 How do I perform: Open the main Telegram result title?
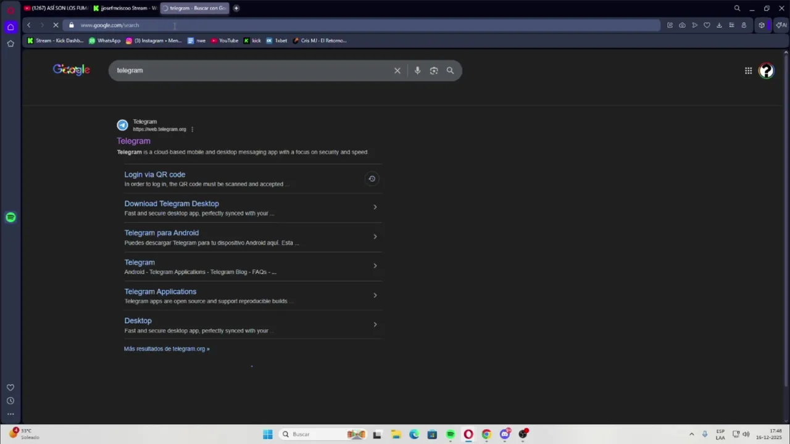point(133,141)
